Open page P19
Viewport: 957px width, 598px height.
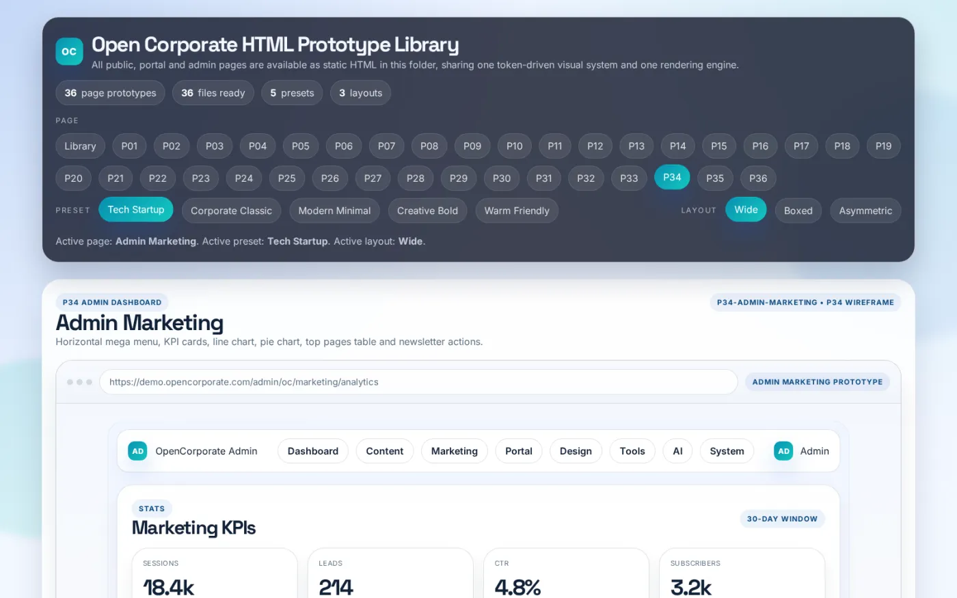(883, 146)
